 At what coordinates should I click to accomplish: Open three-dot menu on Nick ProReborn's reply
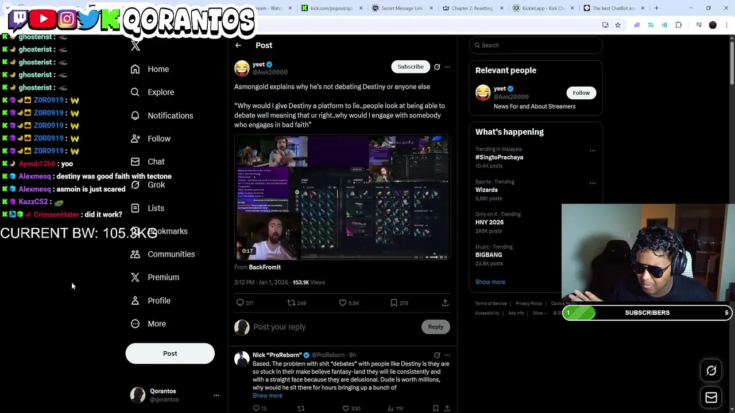click(x=447, y=355)
